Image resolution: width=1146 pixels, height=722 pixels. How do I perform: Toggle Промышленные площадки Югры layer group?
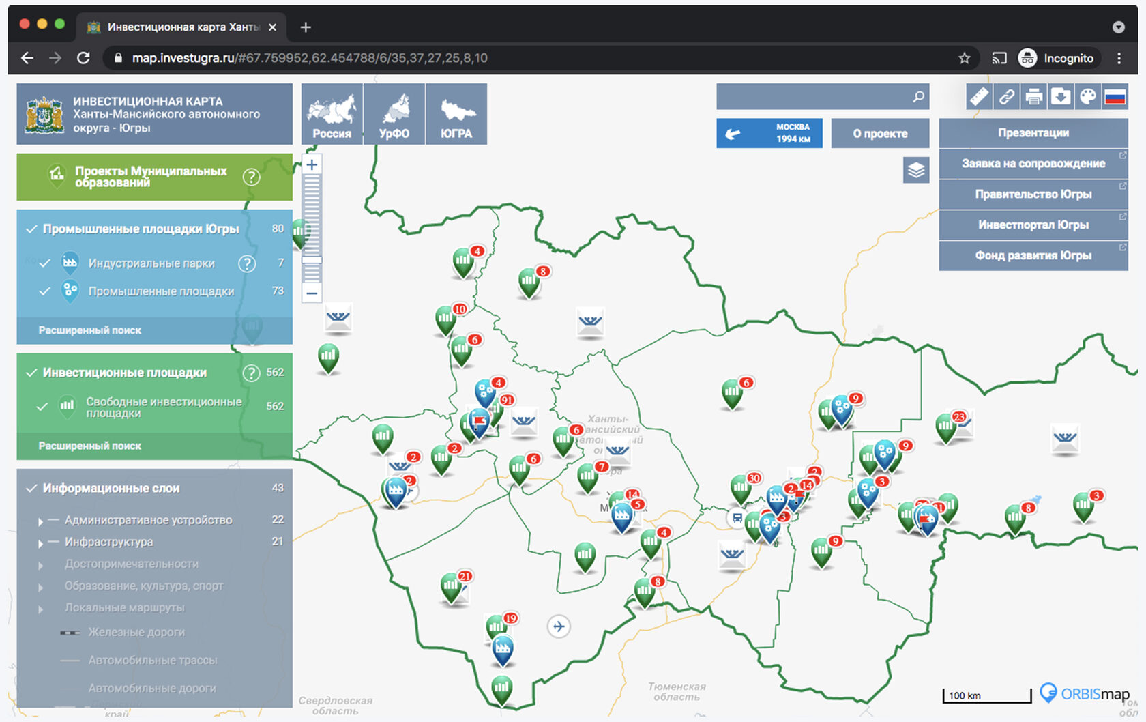pos(31,229)
